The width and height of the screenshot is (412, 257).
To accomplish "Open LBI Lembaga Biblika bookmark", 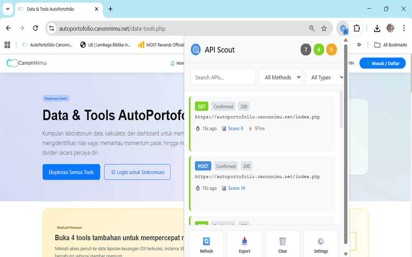I will coord(106,45).
